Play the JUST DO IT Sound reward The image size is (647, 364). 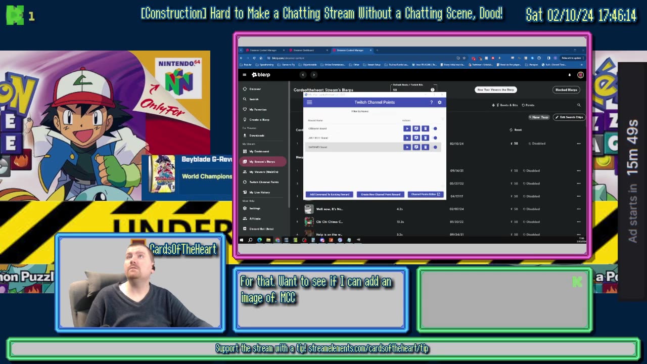point(407,138)
